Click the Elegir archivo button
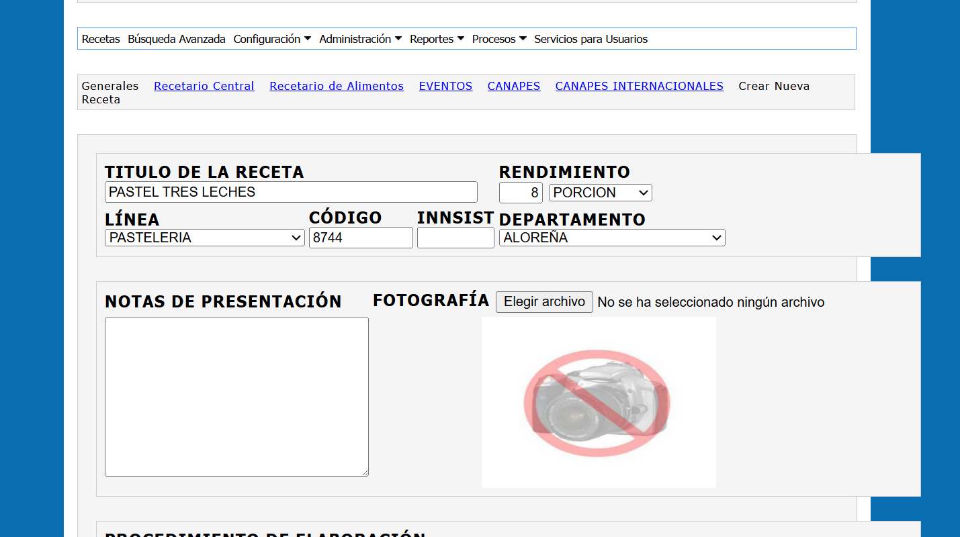The height and width of the screenshot is (537, 960). point(544,302)
